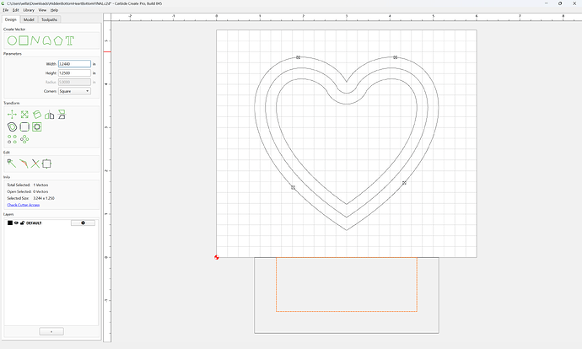Open DEFAULT layer gear settings button
This screenshot has height=349, width=582.
(x=83, y=223)
